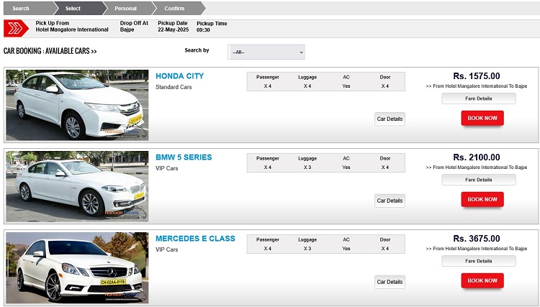
Task: Click VIP Cars label under Mercedes E Class
Action: 167,249
